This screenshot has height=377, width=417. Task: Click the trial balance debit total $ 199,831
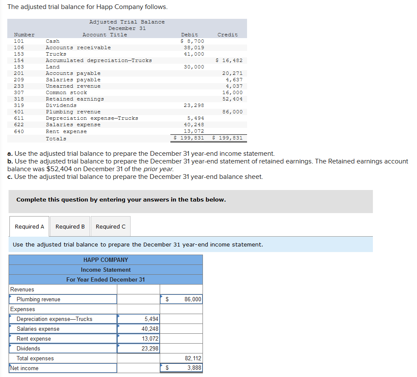[x=189, y=138]
